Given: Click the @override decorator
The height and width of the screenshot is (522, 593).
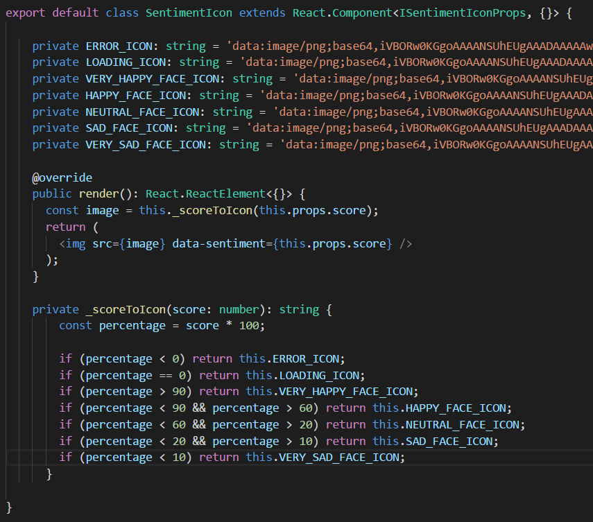Looking at the screenshot, I should (62, 177).
